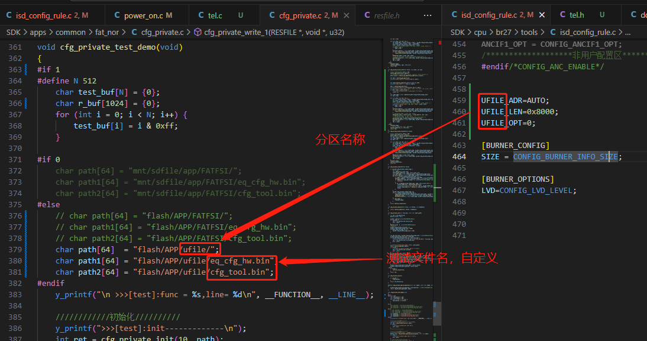This screenshot has height=341, width=647.
Task: Click CONFIG_BURNER_INFO_SIZE on line 464
Action: [x=565, y=157]
